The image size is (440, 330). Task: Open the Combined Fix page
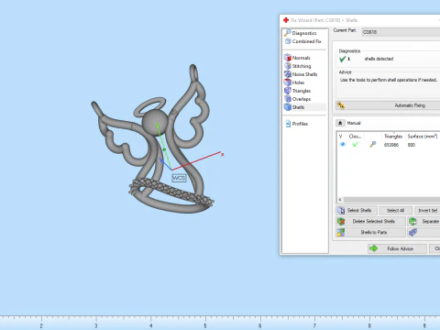click(x=302, y=41)
